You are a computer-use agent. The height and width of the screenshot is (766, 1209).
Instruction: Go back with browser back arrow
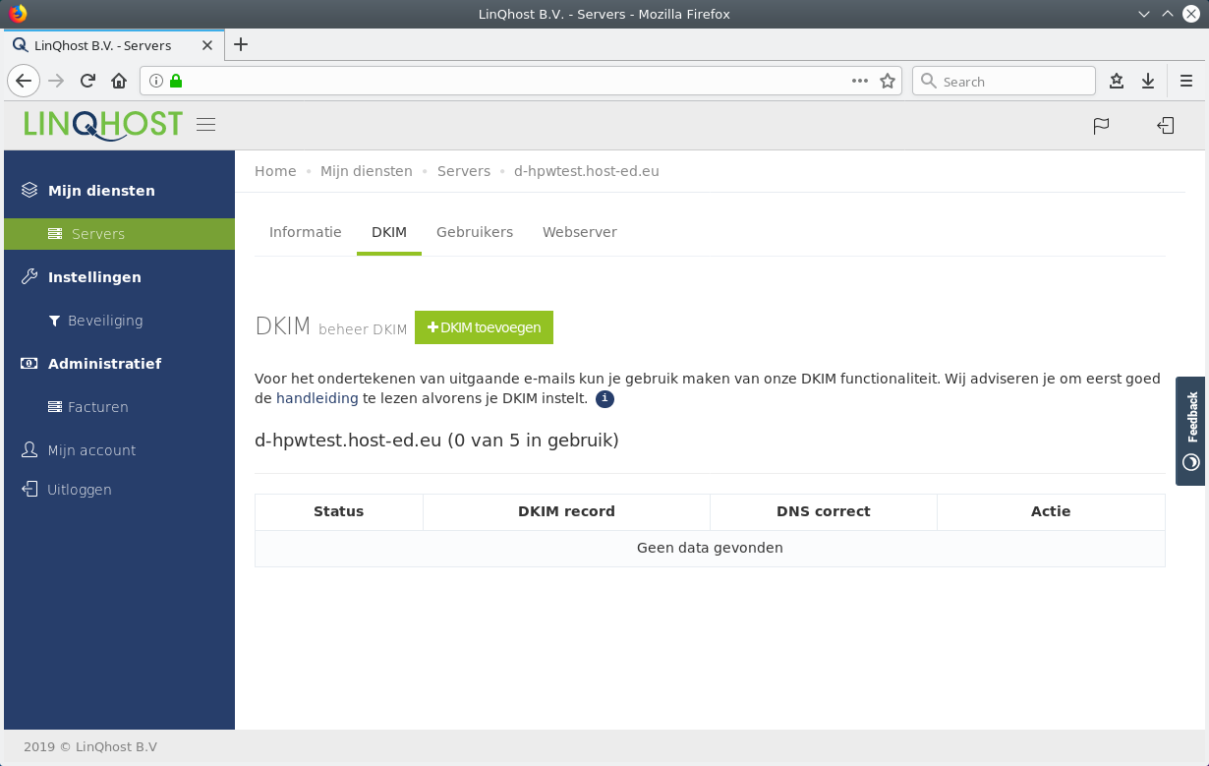[x=24, y=82]
